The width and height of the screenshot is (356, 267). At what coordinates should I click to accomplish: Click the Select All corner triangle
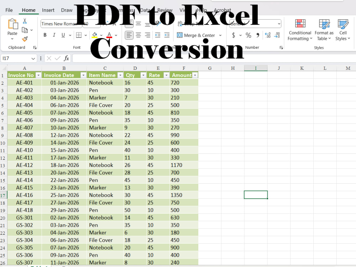click(x=4, y=68)
